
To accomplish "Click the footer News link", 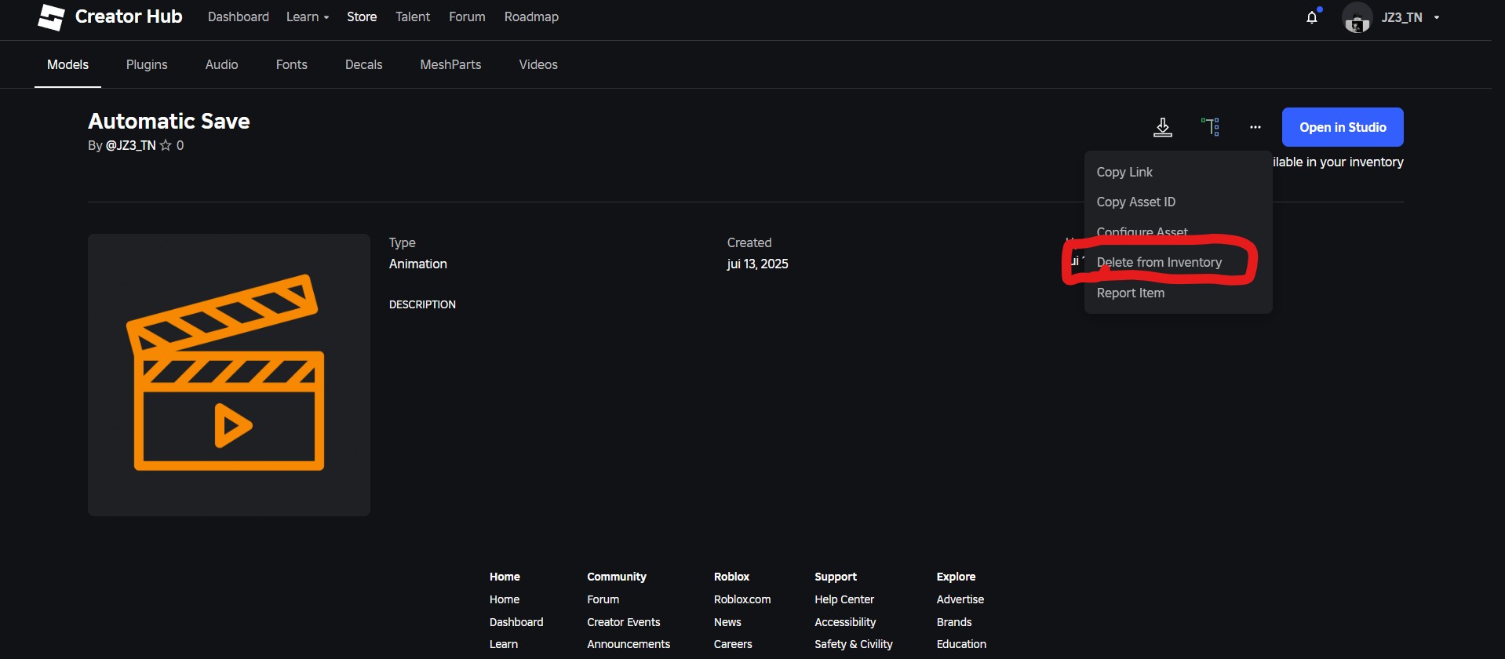I will 727,622.
